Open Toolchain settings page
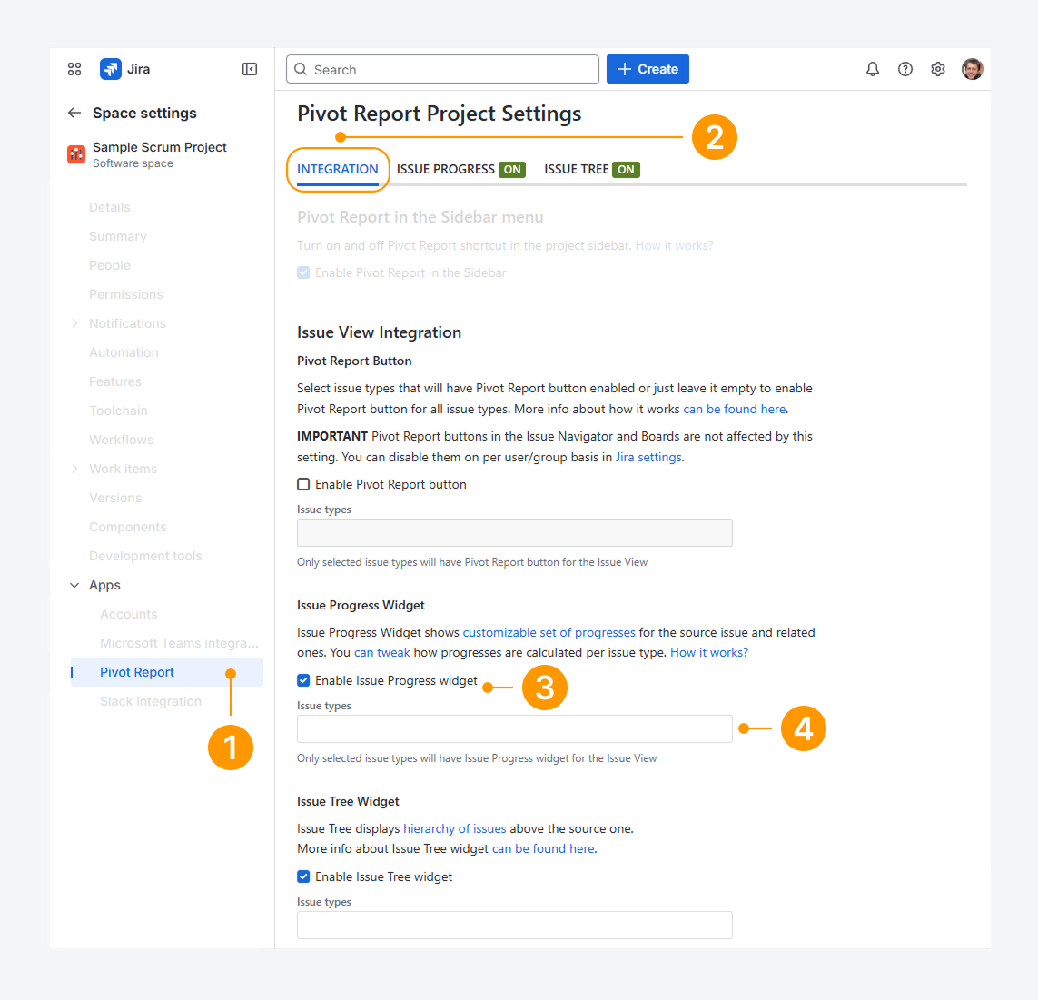This screenshot has height=1000, width=1038. pos(118,411)
